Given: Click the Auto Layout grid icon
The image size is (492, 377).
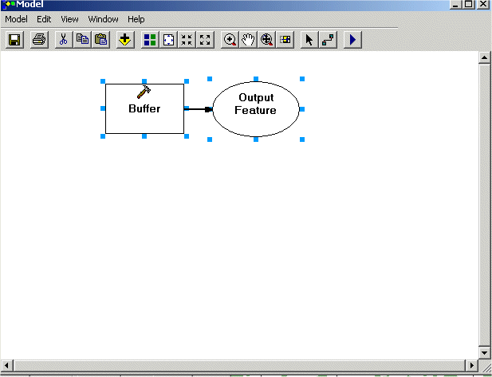Looking at the screenshot, I should 150,40.
